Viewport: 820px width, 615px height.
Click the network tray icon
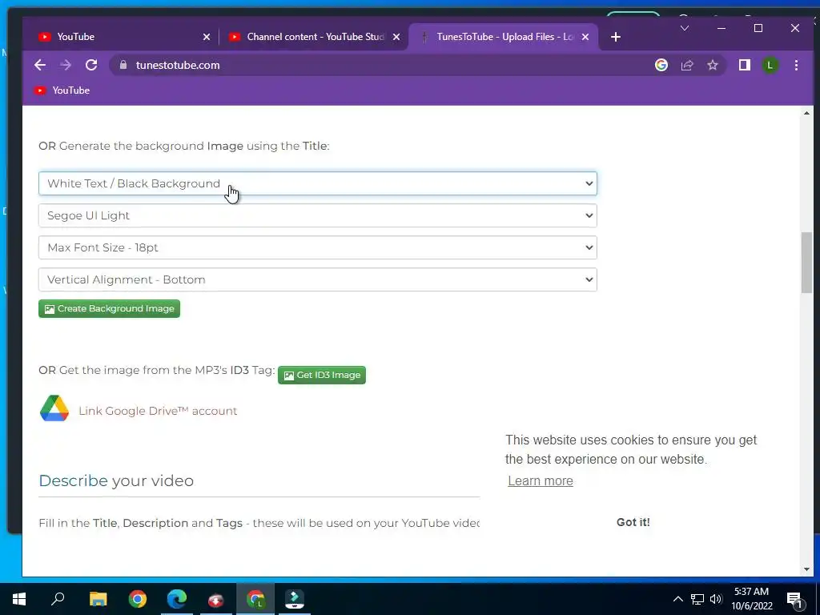[x=697, y=599]
